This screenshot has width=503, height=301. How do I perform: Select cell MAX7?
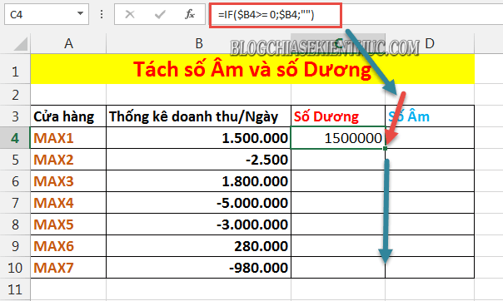68,268
